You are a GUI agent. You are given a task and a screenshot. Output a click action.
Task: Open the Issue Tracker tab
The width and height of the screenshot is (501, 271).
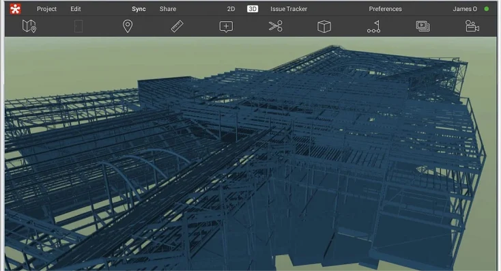coord(289,9)
